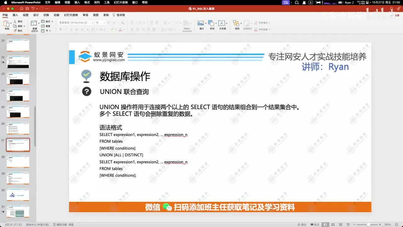This screenshot has width=403, height=227.
Task: Select slide 28 thumbnail
Action: [18, 161]
